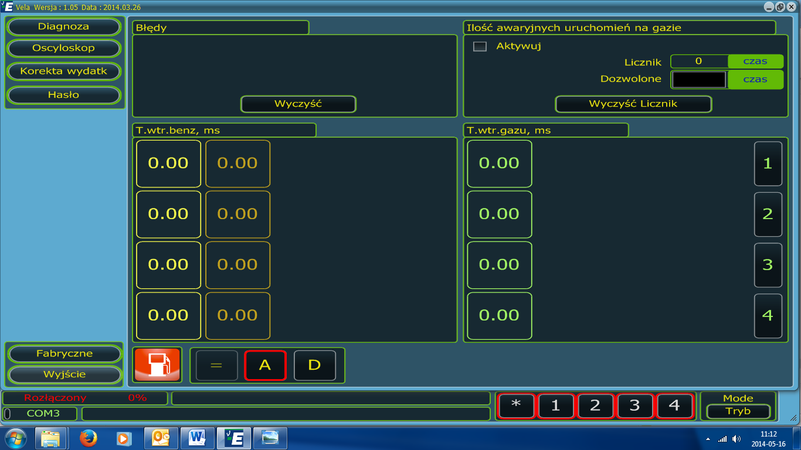
Task: Select gas injector 2 button
Action: (x=768, y=214)
